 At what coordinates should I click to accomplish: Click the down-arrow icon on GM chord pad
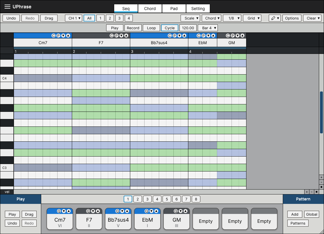tap(181, 211)
